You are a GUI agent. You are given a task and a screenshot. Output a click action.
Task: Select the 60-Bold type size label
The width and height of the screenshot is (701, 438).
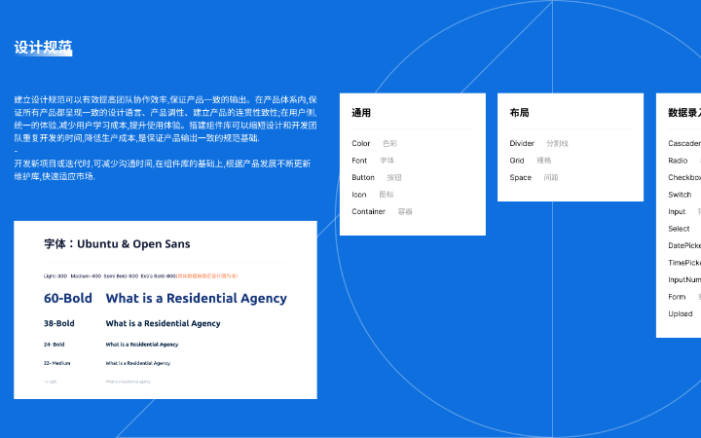point(66,299)
